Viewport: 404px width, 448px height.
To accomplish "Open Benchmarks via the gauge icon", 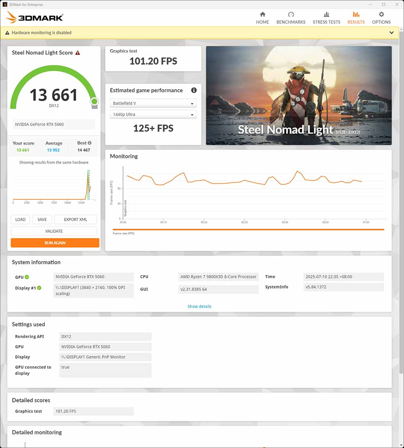I will 291,15.
